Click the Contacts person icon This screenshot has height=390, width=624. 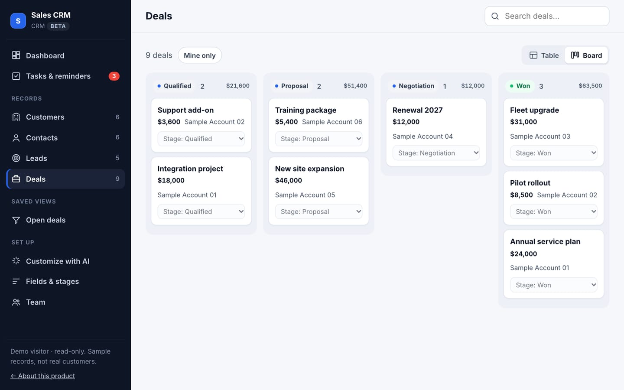tap(16, 138)
